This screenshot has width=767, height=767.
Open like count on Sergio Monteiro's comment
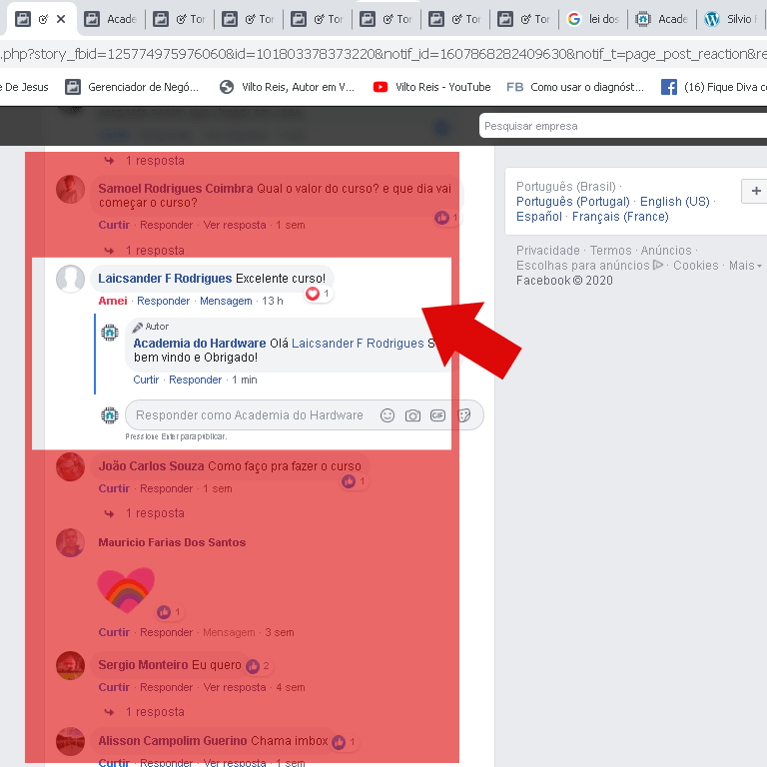(258, 666)
